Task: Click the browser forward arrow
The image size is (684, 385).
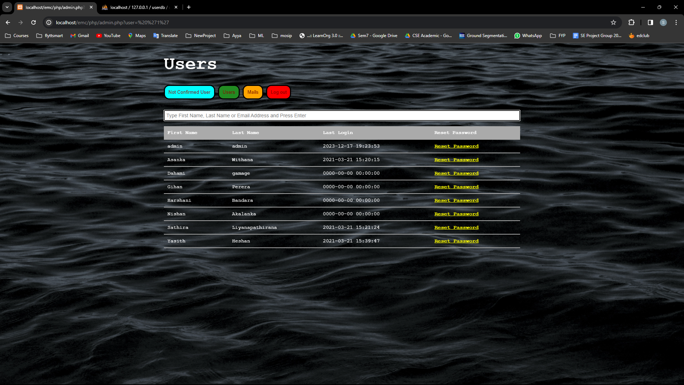Action: click(x=21, y=22)
